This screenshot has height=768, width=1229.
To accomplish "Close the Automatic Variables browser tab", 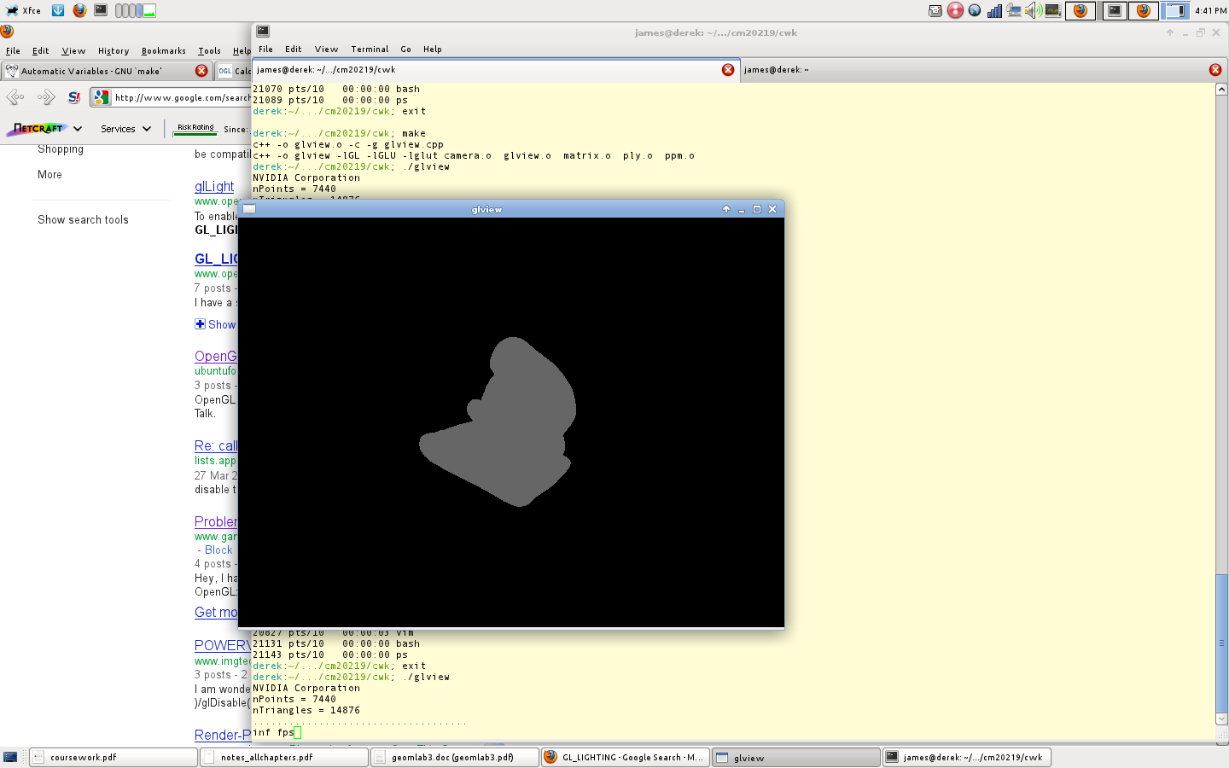I will point(201,71).
